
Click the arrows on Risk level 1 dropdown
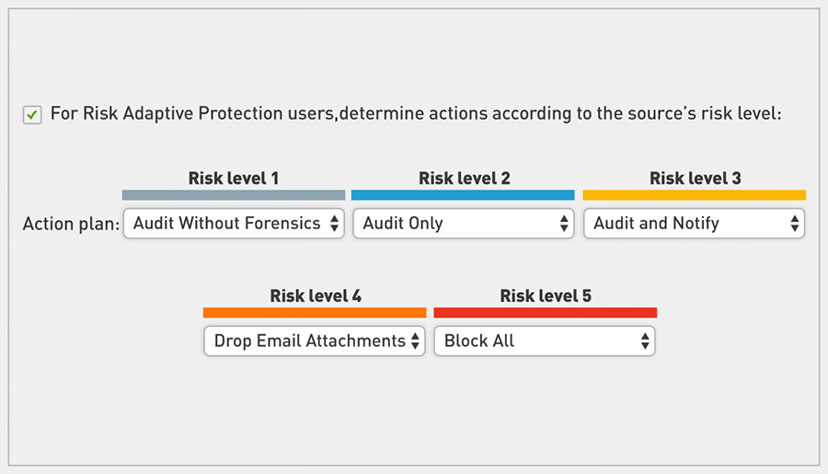pos(334,224)
